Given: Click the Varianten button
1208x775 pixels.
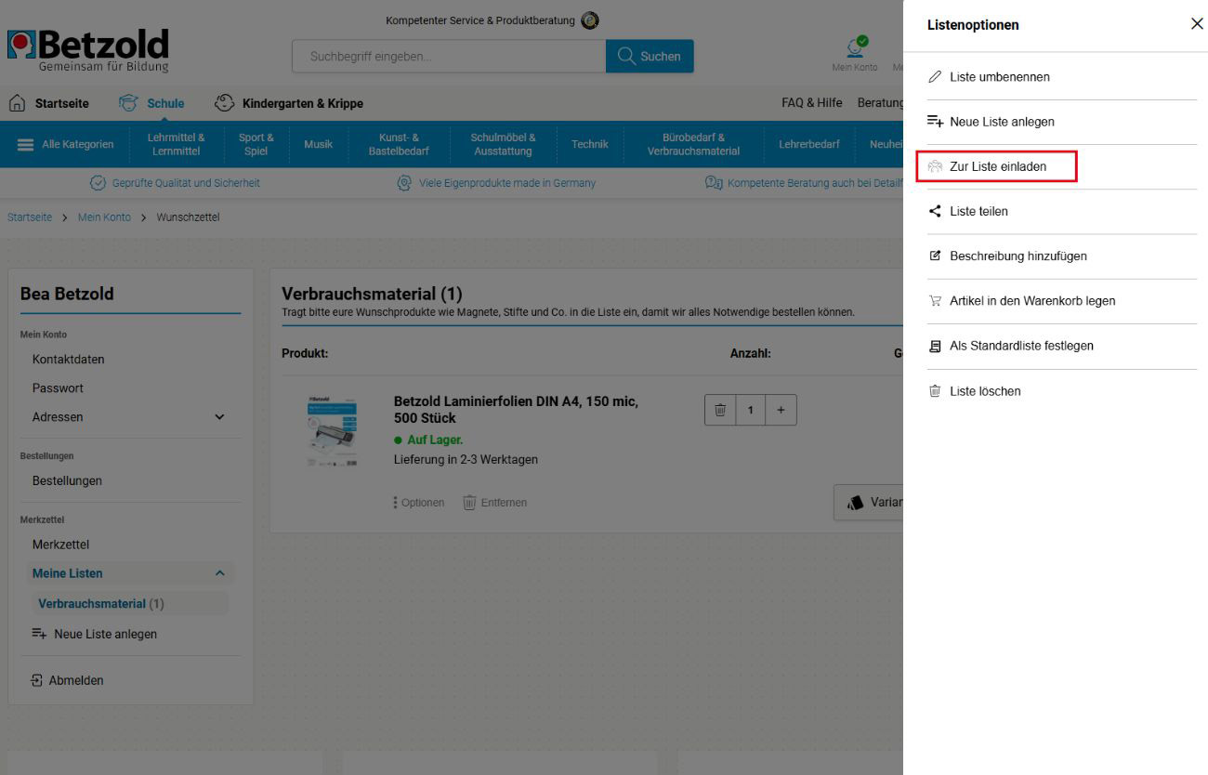Looking at the screenshot, I should [869, 502].
